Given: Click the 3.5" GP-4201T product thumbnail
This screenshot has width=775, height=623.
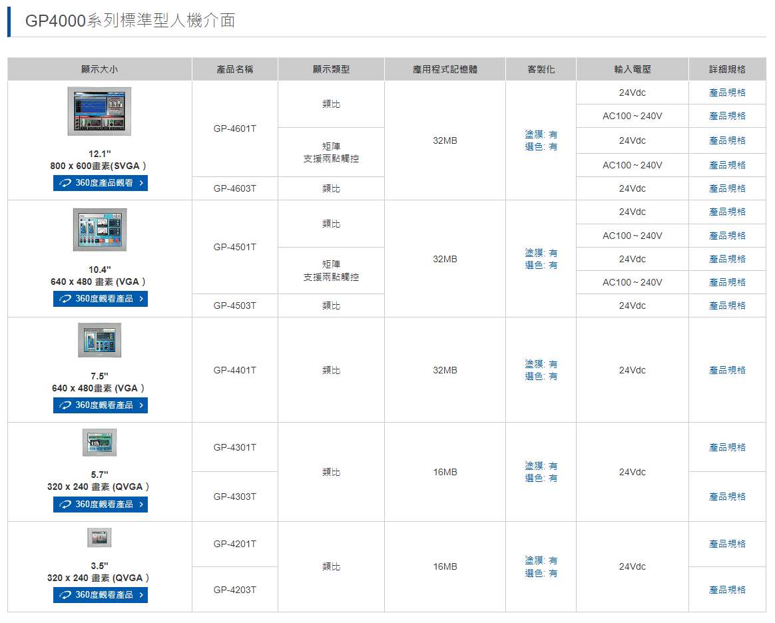Looking at the screenshot, I should [99, 538].
